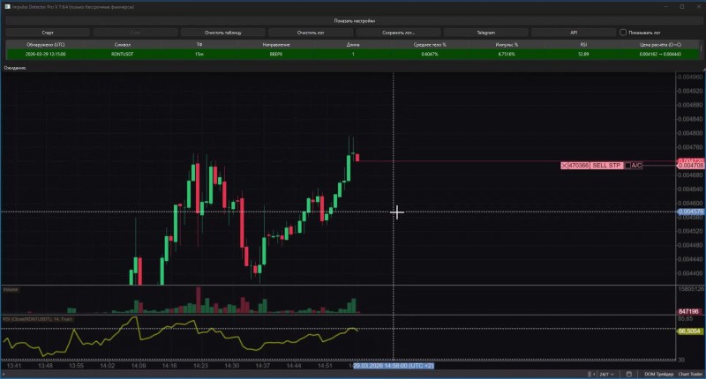
Task: Click the ВВЕРХ direction cell
Action: [x=276, y=54]
